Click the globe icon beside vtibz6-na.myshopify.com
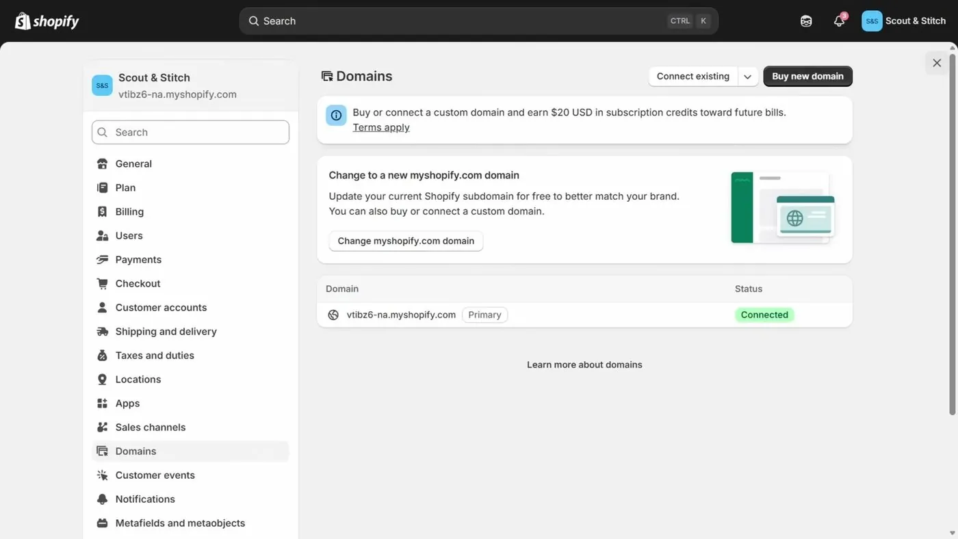Viewport: 958px width, 539px height. [333, 315]
